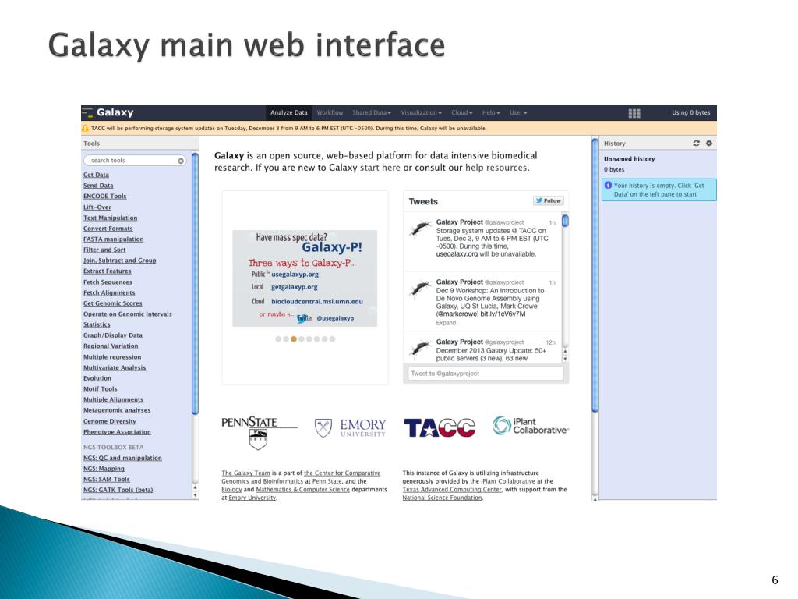Click the 'Using 0 bytes' label
Image resolution: width=798 pixels, height=599 pixels.
pyautogui.click(x=690, y=112)
